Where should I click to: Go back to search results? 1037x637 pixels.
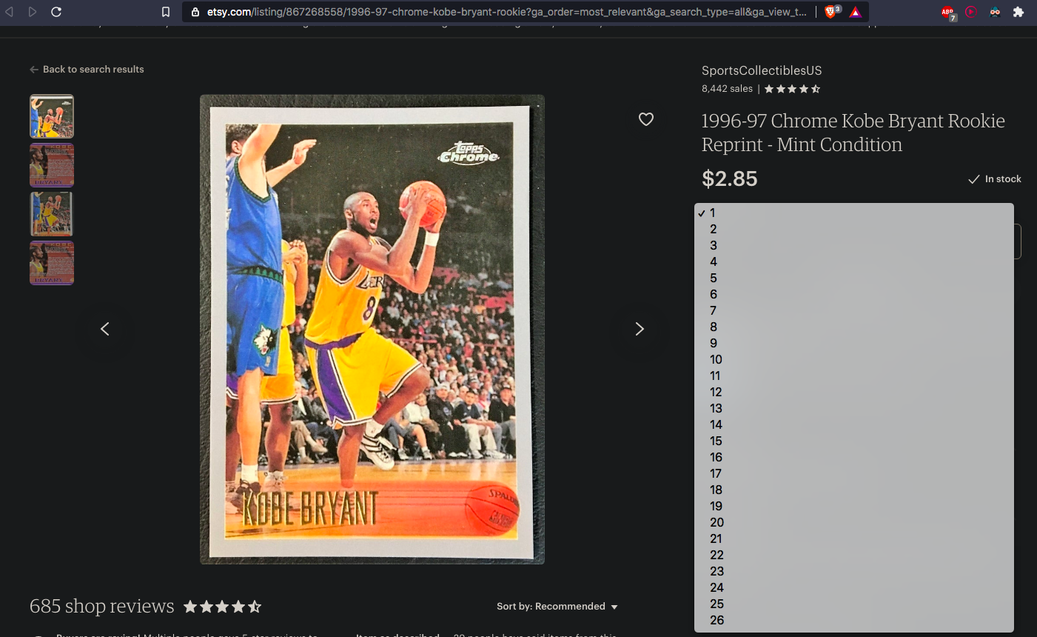[87, 69]
